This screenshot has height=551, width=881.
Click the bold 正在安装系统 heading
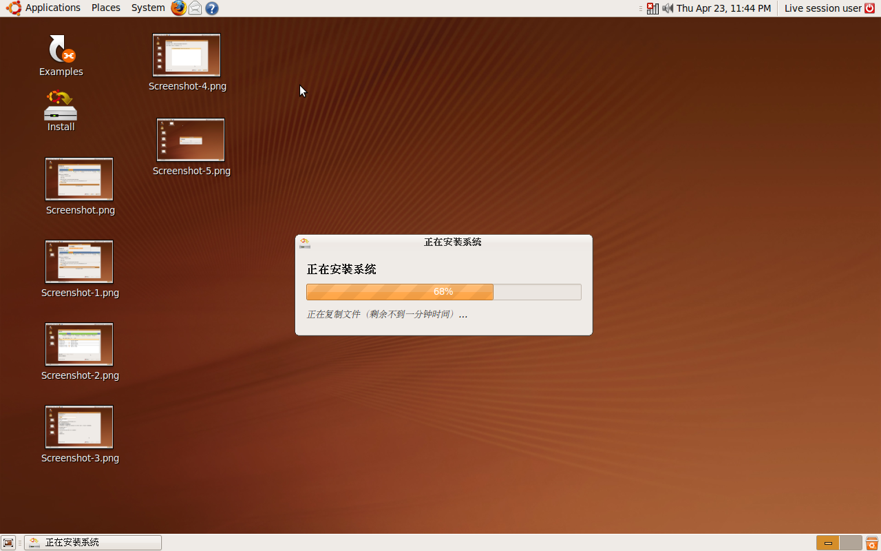(341, 269)
